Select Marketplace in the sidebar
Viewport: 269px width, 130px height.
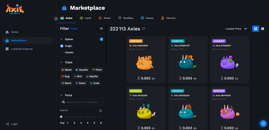(x=28, y=41)
